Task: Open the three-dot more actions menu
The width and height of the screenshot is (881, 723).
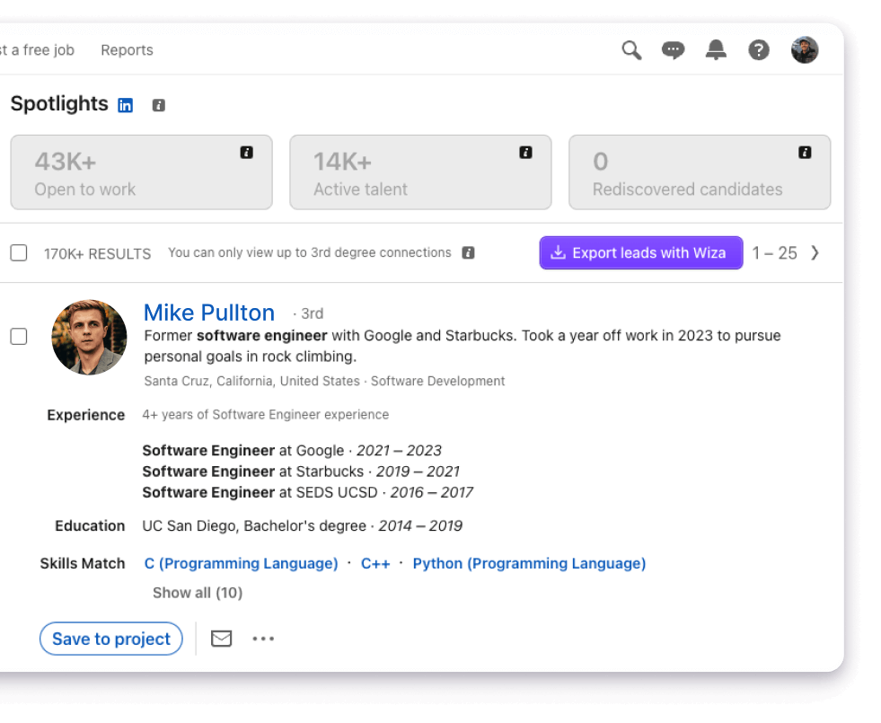Action: pos(263,639)
